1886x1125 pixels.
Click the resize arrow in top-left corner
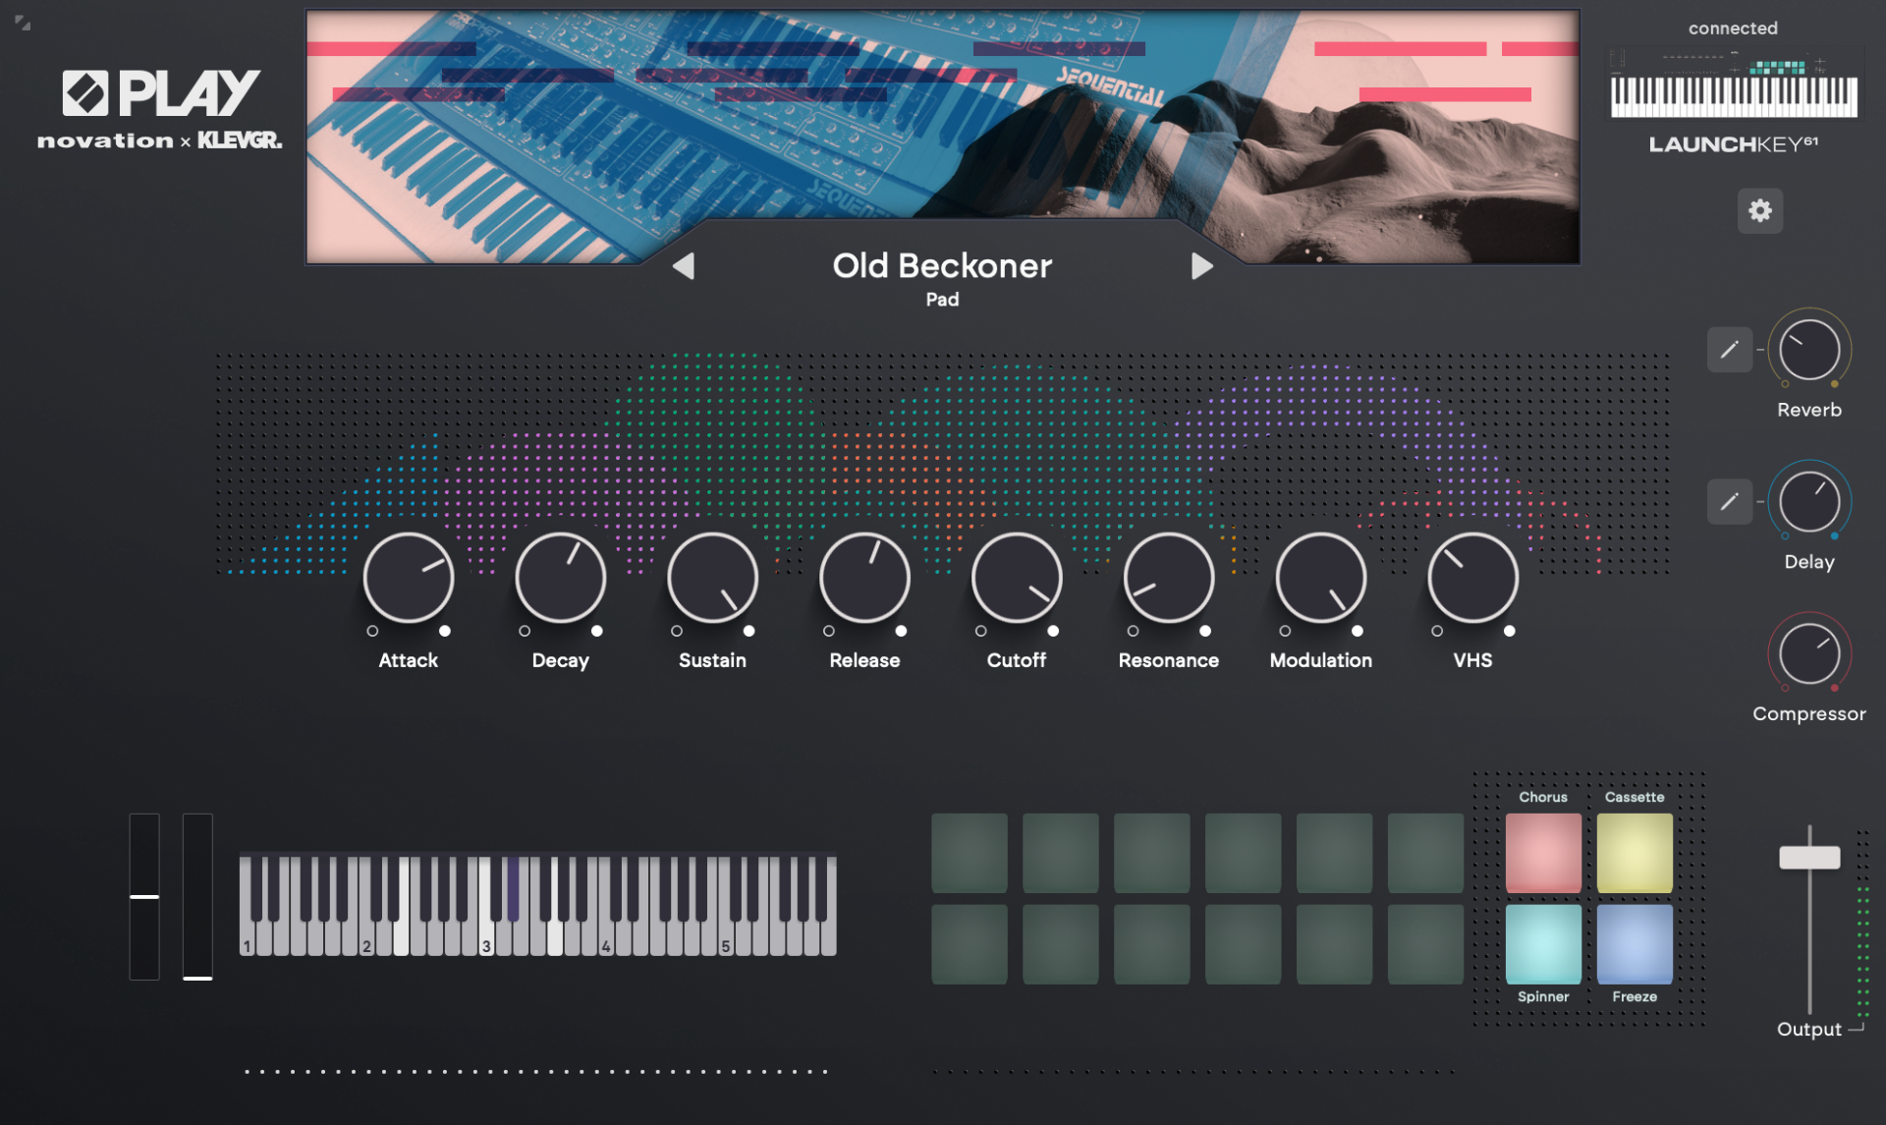click(x=22, y=22)
